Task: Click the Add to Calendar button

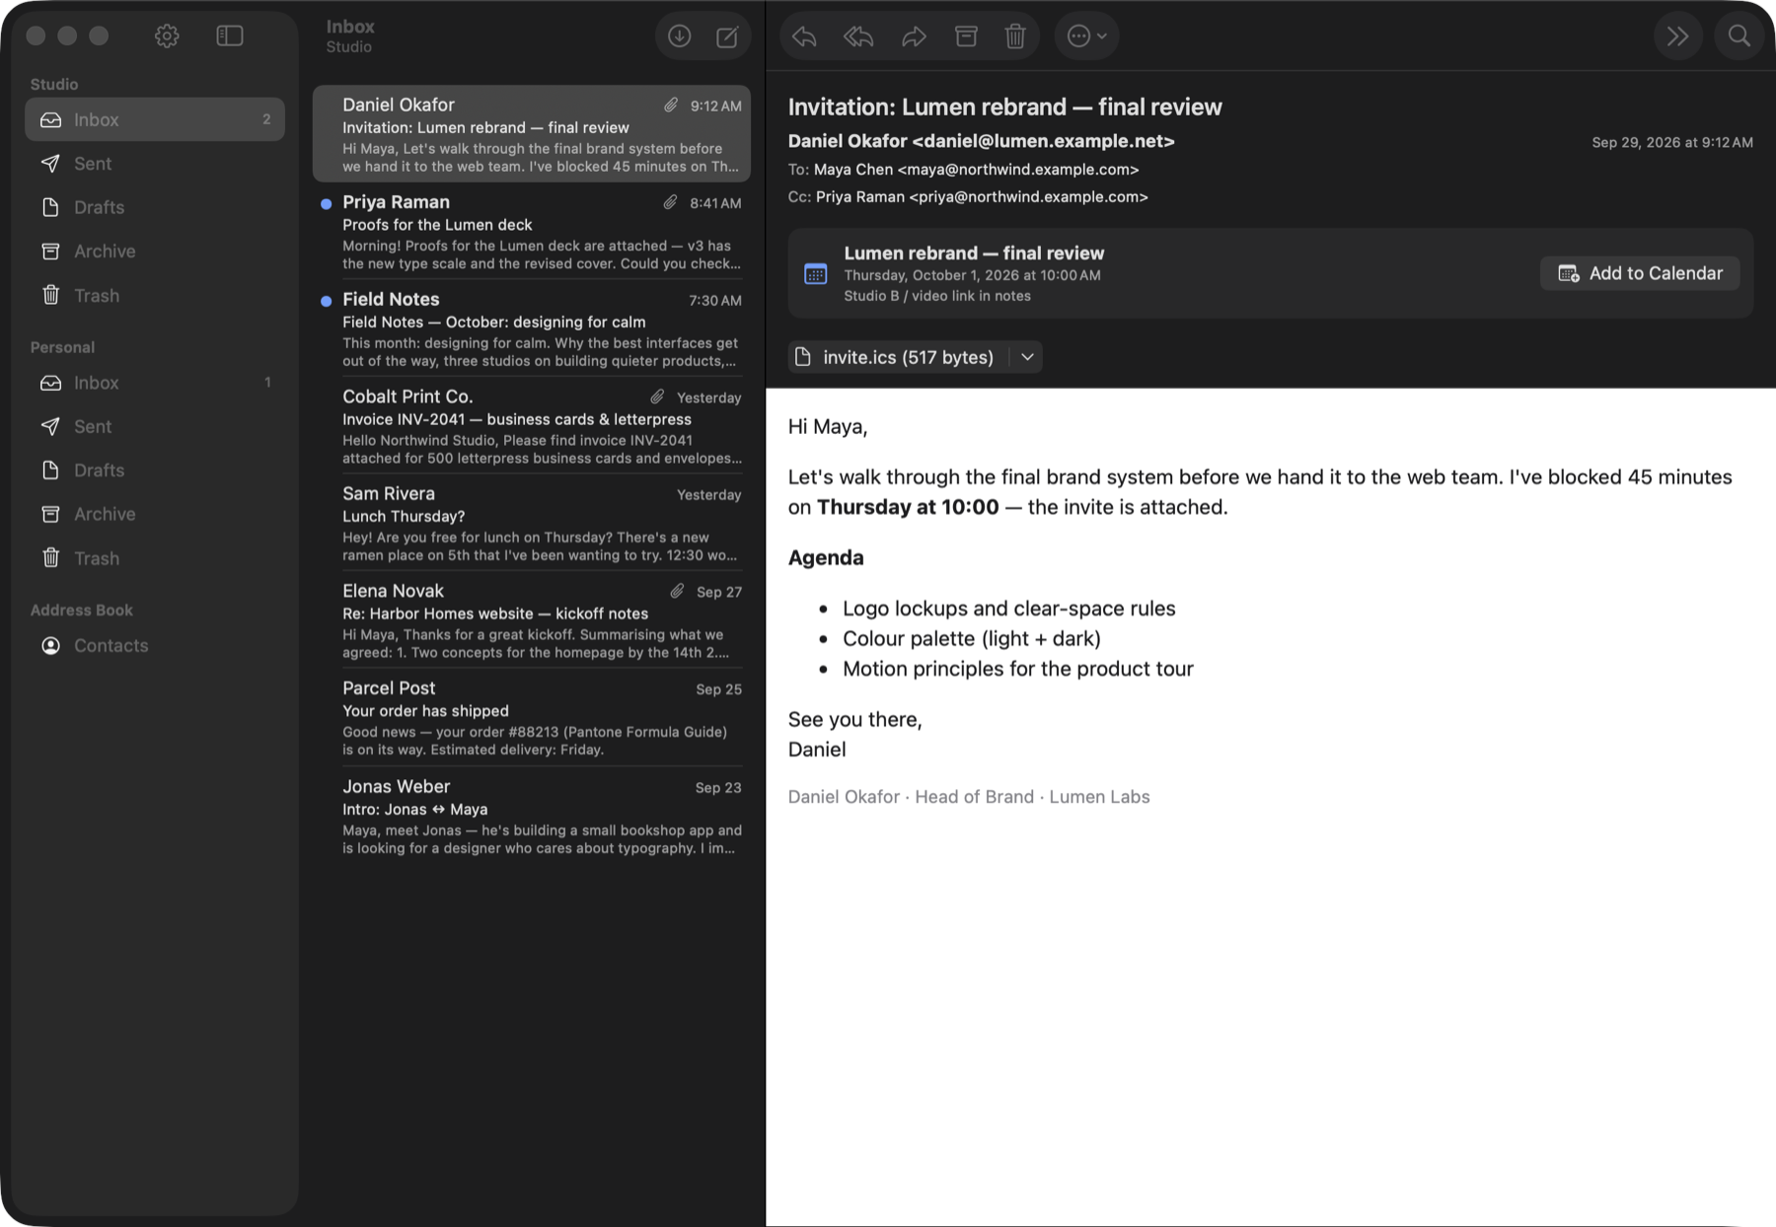Action: coord(1640,273)
